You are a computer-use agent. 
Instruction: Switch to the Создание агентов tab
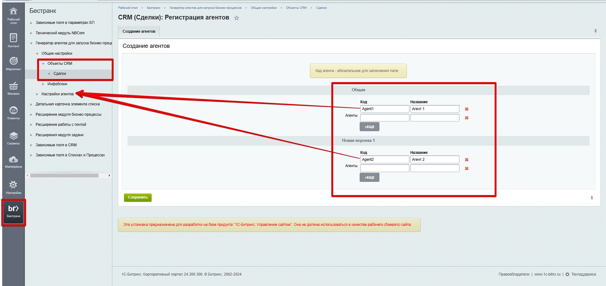pos(139,31)
